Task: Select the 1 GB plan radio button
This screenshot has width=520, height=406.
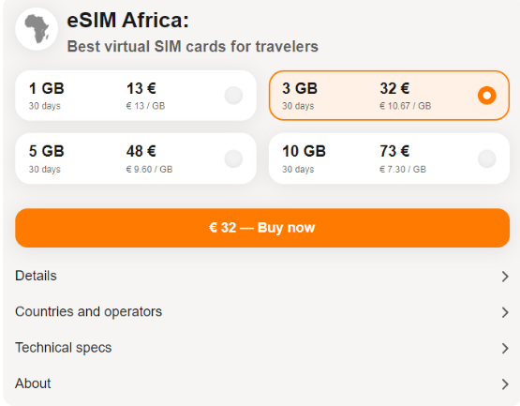Action: pos(233,96)
